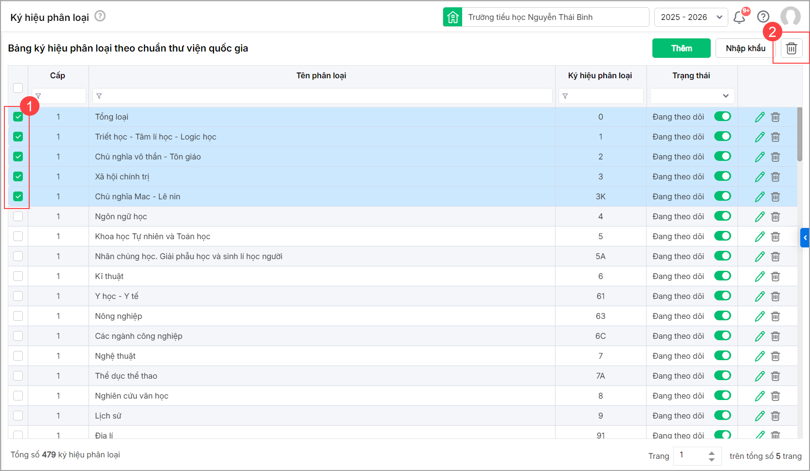Screen dimensions: 810x471
Task: Click the user avatar icon
Action: pyautogui.click(x=790, y=17)
